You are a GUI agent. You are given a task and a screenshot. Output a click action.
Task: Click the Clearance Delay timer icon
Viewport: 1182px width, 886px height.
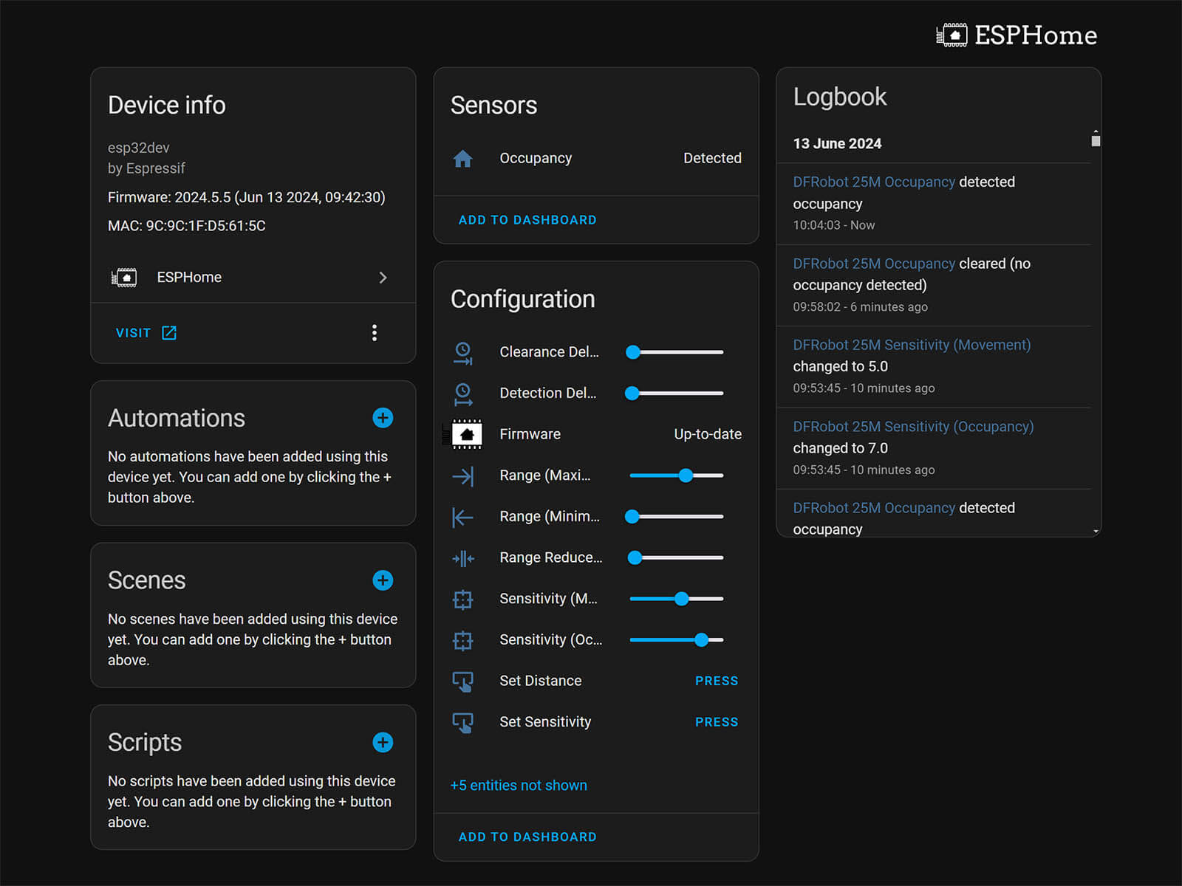(x=463, y=353)
